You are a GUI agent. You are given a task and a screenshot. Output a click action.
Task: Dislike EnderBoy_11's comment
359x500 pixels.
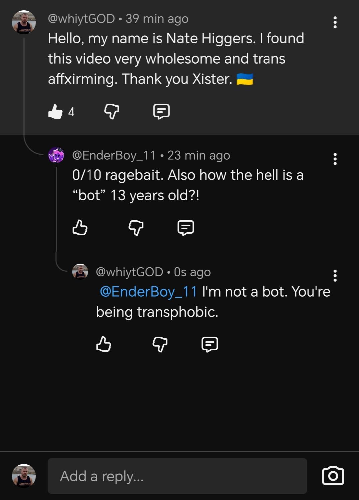(x=136, y=228)
